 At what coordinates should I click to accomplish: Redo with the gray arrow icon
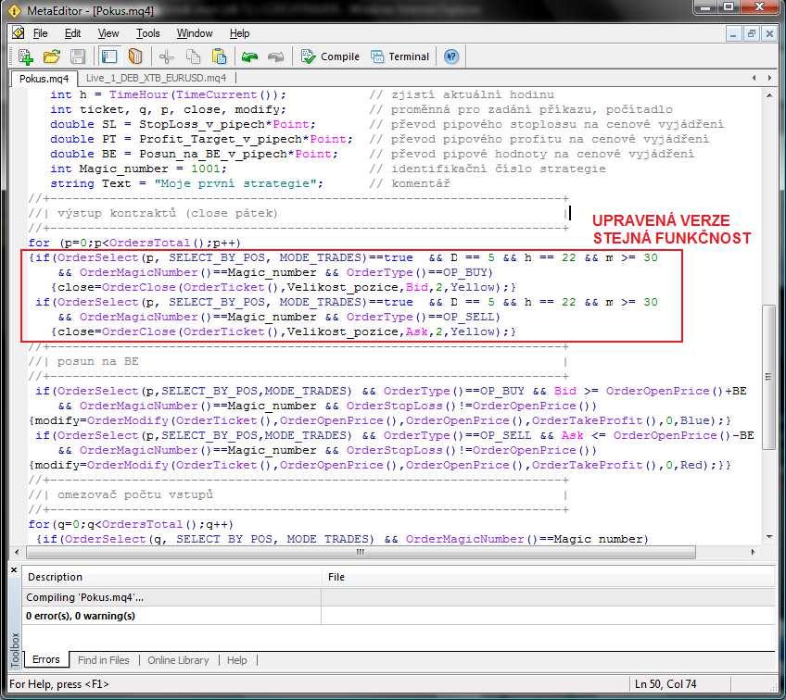[275, 56]
